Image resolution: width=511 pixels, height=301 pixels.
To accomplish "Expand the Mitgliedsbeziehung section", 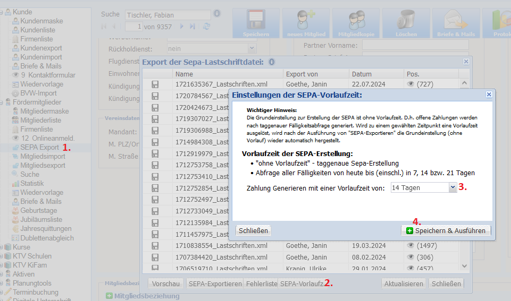I will (109, 296).
